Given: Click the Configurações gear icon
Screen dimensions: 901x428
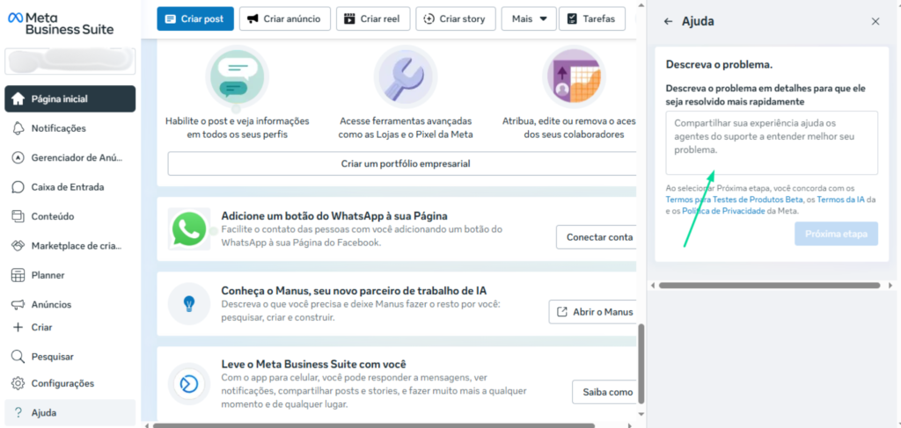Looking at the screenshot, I should point(18,382).
